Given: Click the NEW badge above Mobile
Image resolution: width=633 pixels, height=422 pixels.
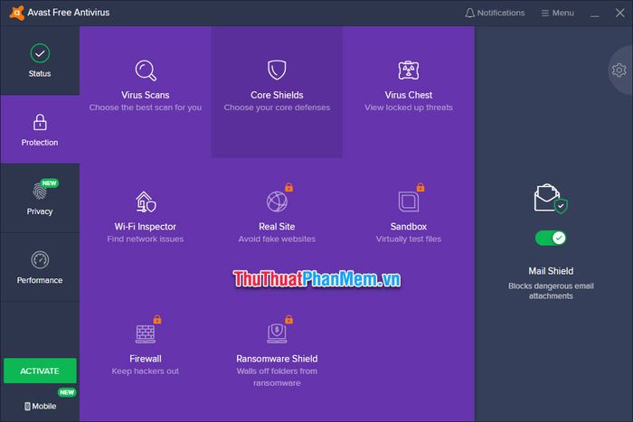Looking at the screenshot, I should 67,392.
